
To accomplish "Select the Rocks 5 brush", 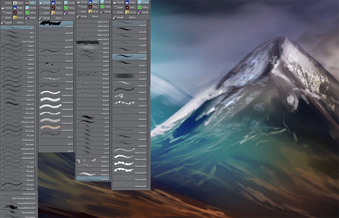I will 17,185.
